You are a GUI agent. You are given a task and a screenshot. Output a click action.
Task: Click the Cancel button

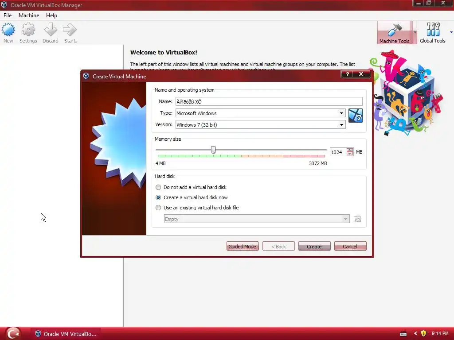point(350,246)
